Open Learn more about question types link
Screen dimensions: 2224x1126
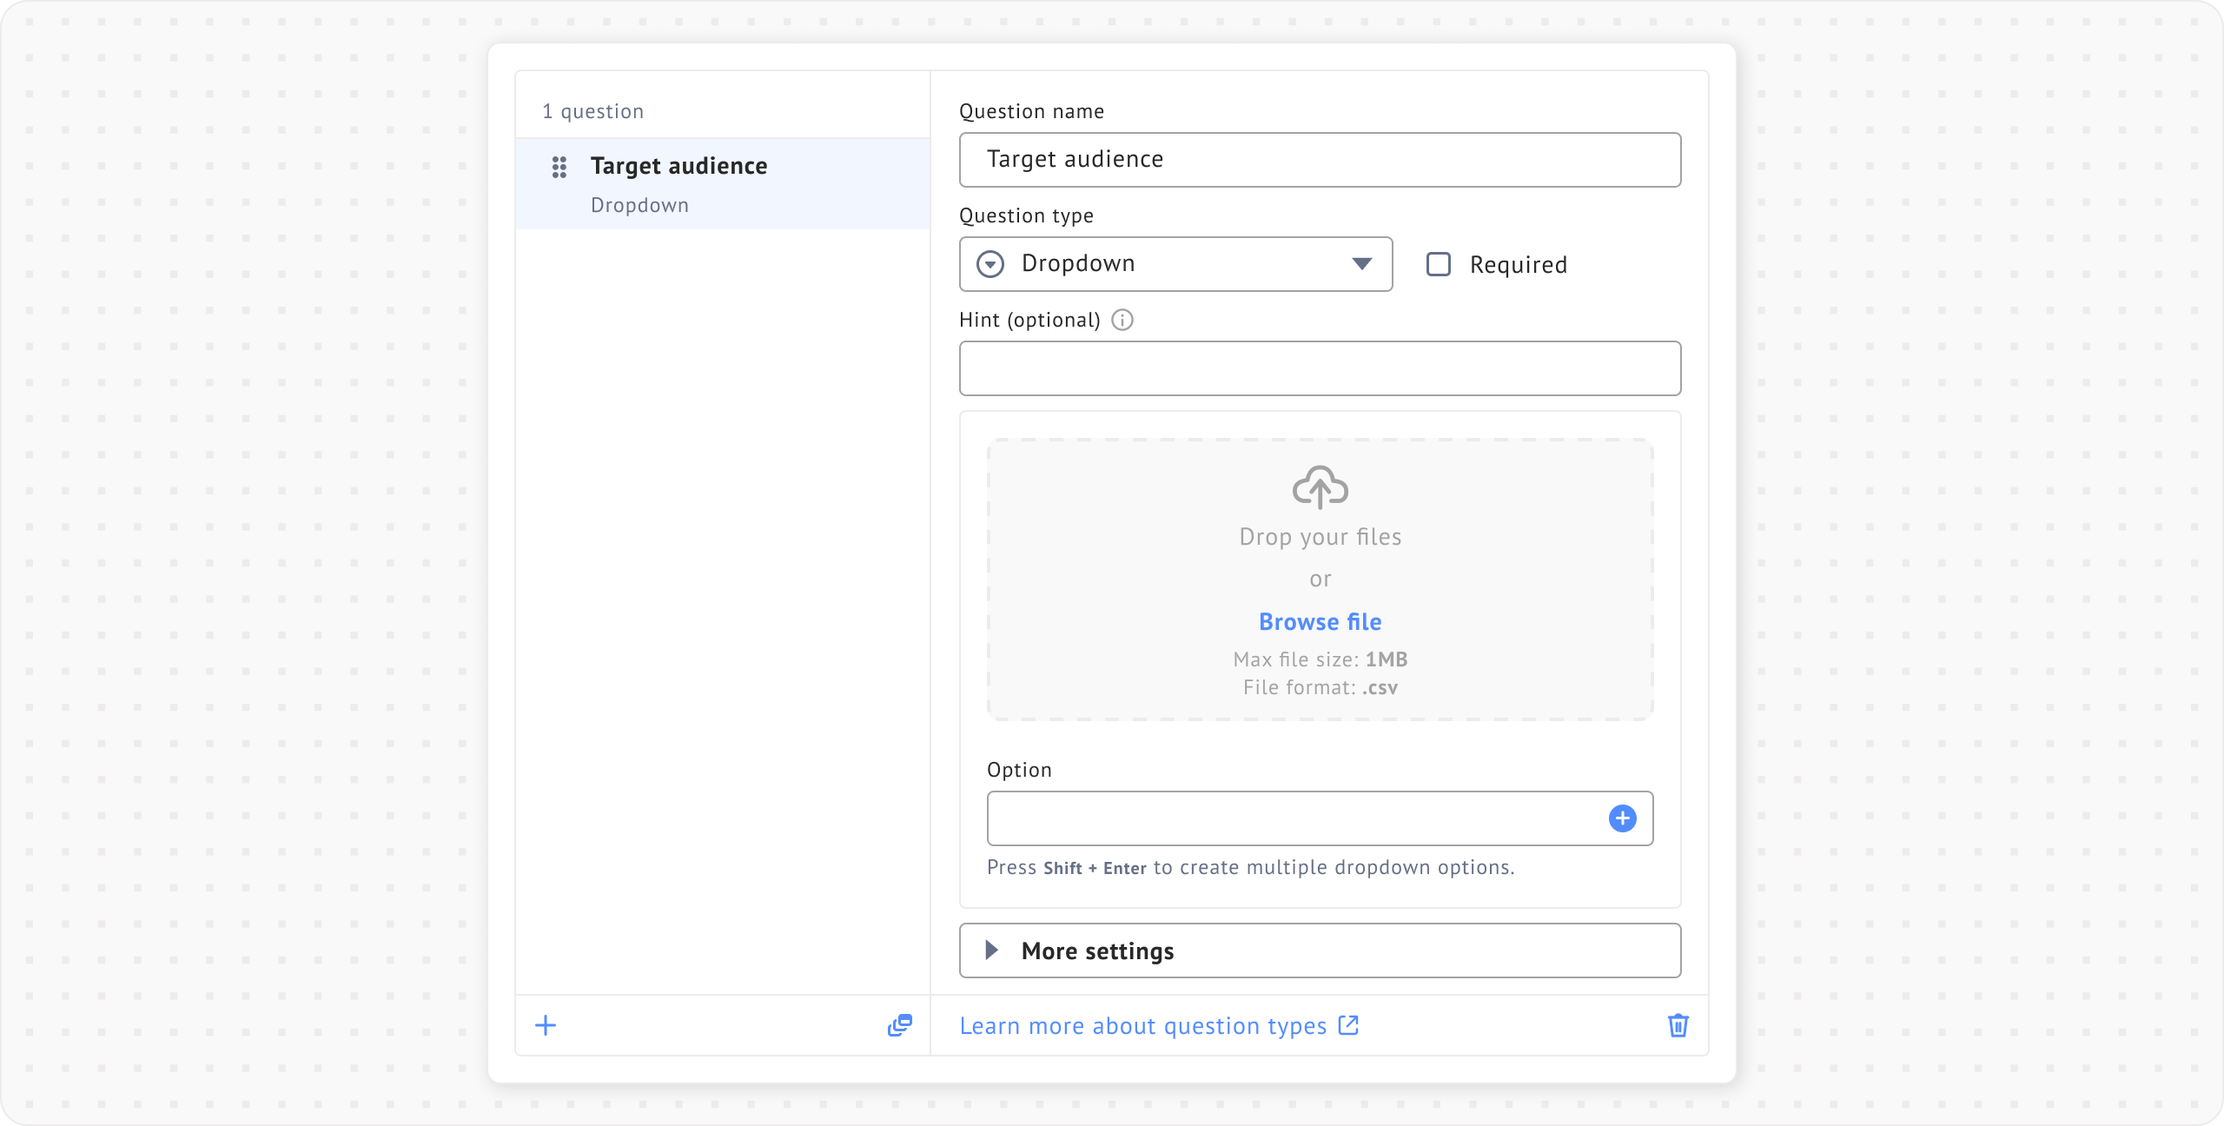coord(1142,1026)
